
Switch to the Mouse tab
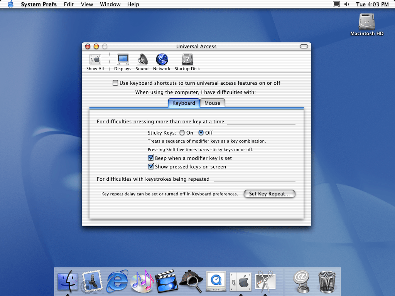213,103
